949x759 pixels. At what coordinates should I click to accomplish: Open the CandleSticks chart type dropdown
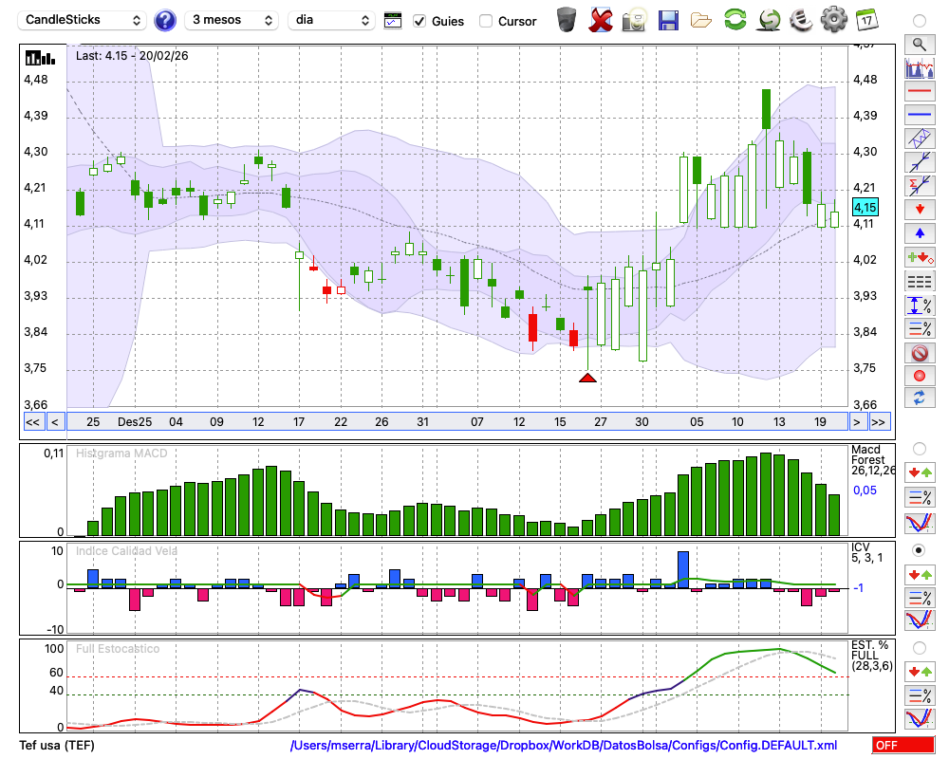[x=84, y=20]
